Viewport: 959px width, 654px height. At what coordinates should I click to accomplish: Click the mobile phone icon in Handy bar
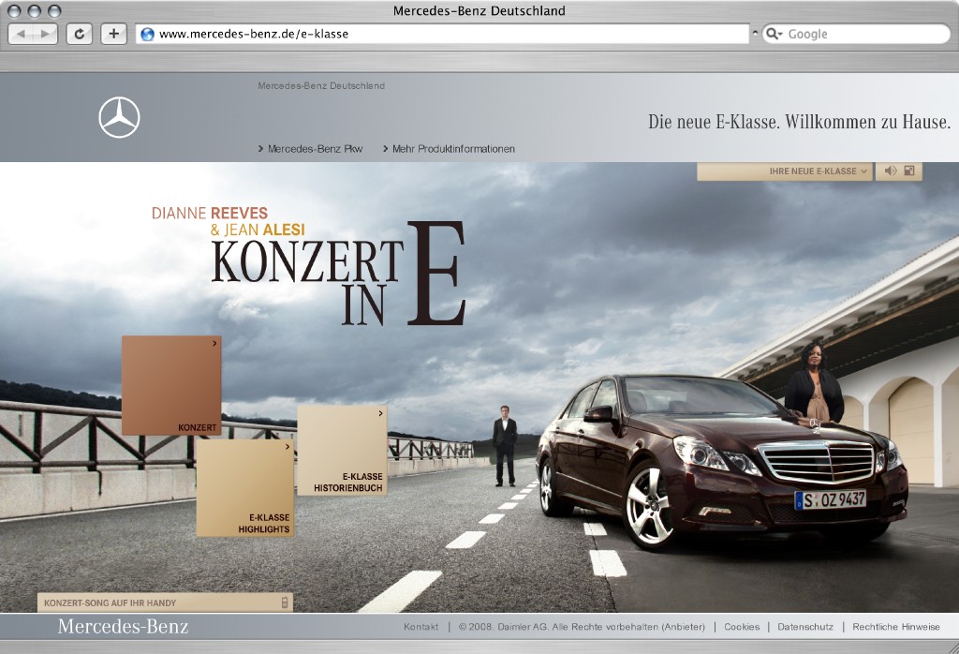point(285,602)
